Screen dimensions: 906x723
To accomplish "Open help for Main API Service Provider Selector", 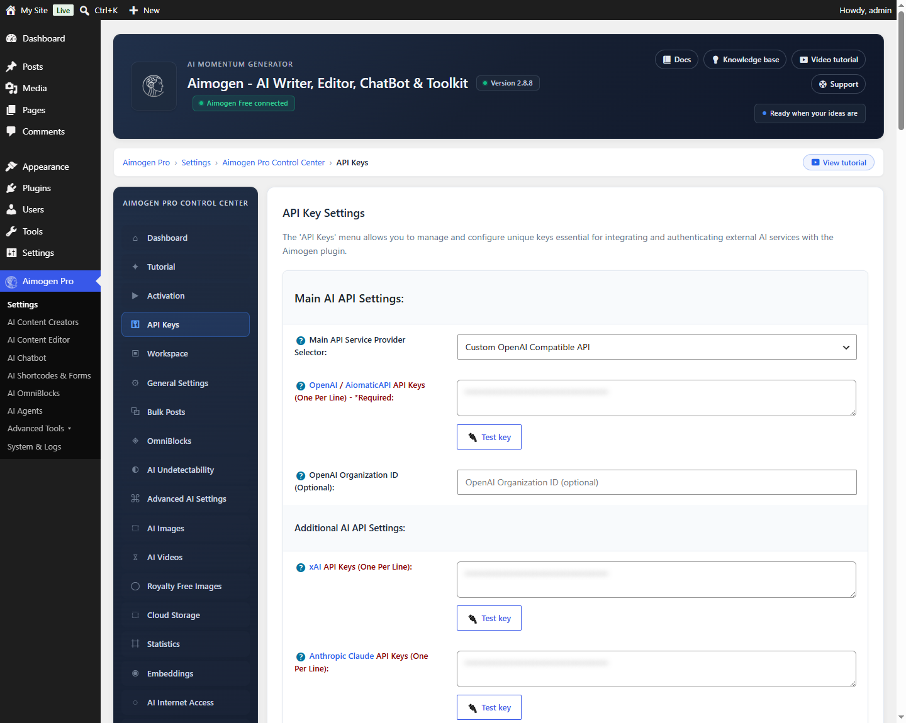I will click(x=301, y=340).
